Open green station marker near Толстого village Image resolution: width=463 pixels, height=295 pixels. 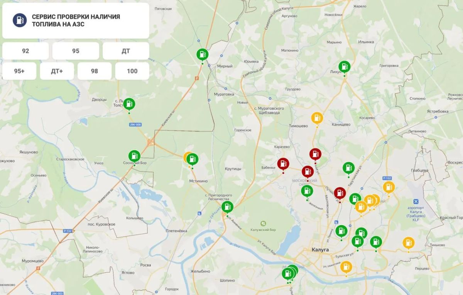coord(129,104)
